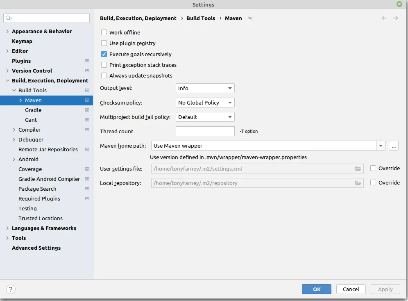Enable Work offline checkbox

[x=104, y=32]
